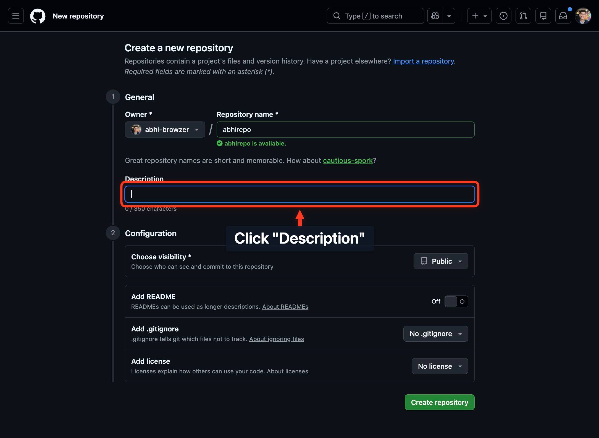Click the Create a new repository heading
599x438 pixels.
[x=179, y=48]
